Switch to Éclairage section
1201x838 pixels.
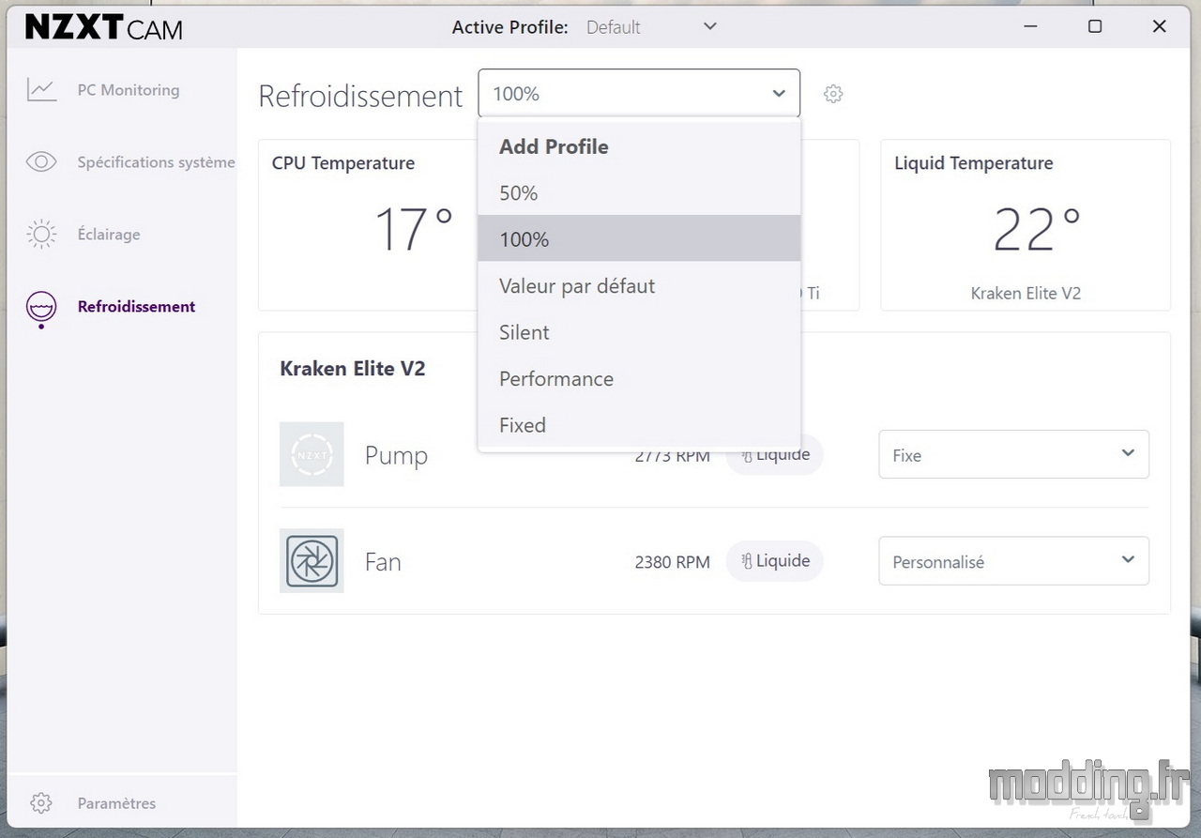tap(109, 235)
